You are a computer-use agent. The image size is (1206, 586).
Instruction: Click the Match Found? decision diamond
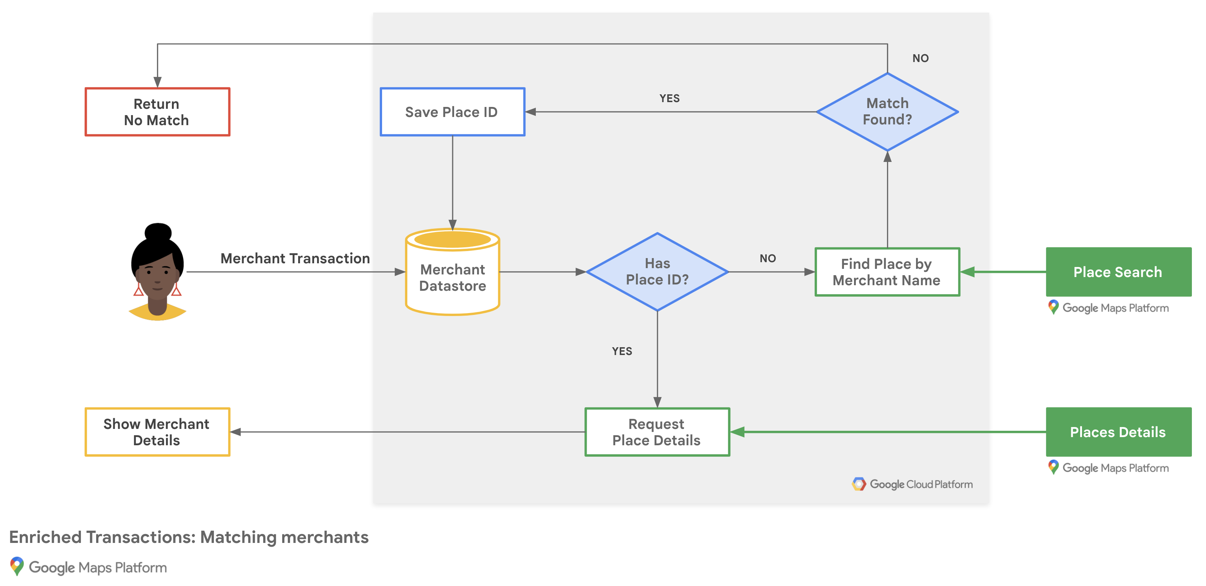pos(887,112)
